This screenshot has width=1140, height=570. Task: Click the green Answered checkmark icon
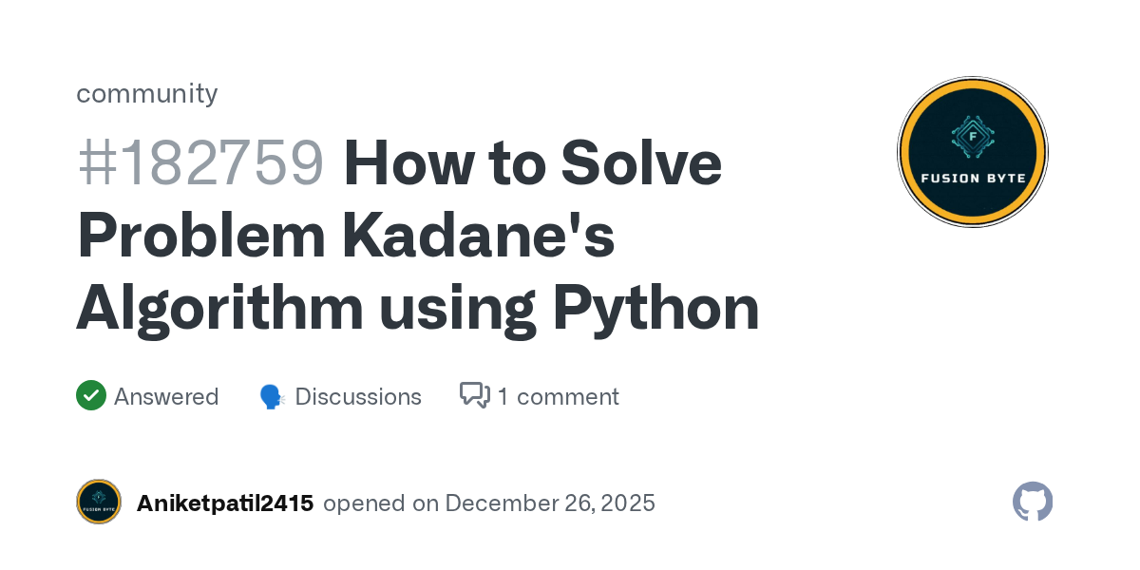pyautogui.click(x=91, y=395)
